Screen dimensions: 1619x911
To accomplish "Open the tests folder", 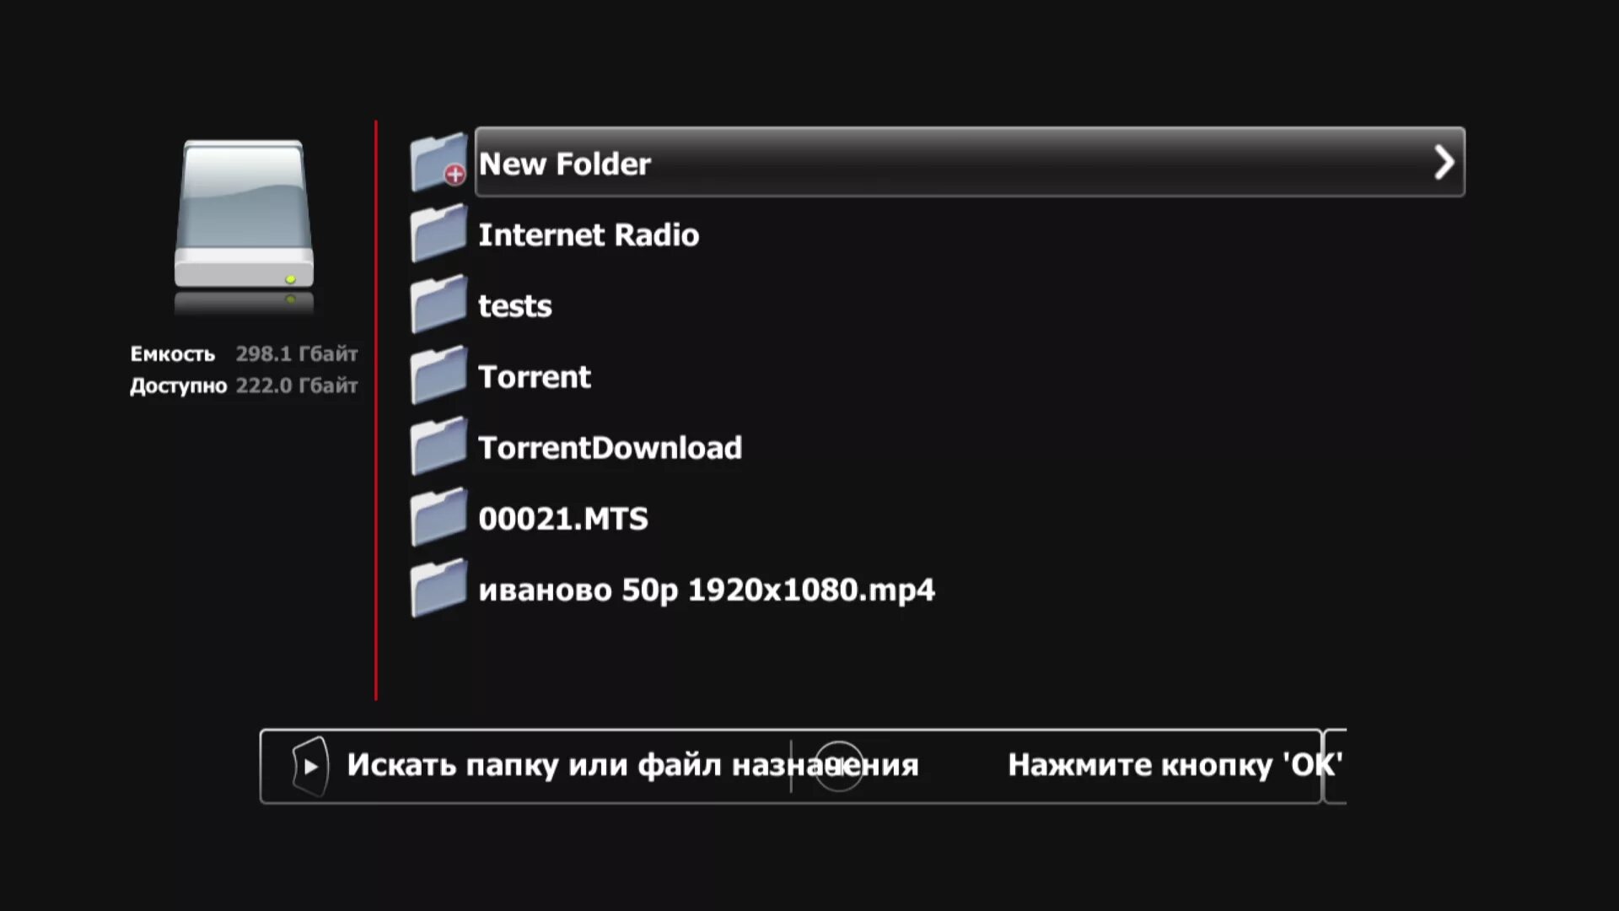I will coord(514,305).
